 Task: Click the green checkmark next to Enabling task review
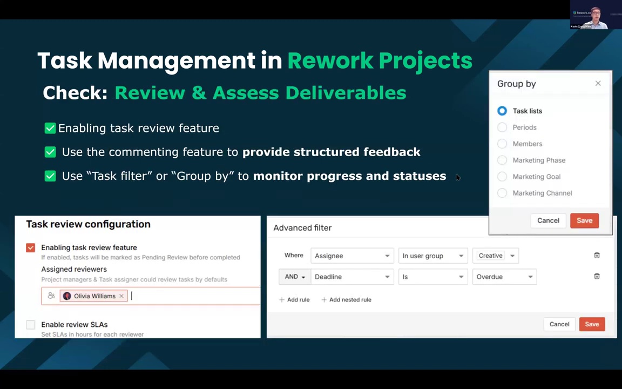pyautogui.click(x=50, y=128)
